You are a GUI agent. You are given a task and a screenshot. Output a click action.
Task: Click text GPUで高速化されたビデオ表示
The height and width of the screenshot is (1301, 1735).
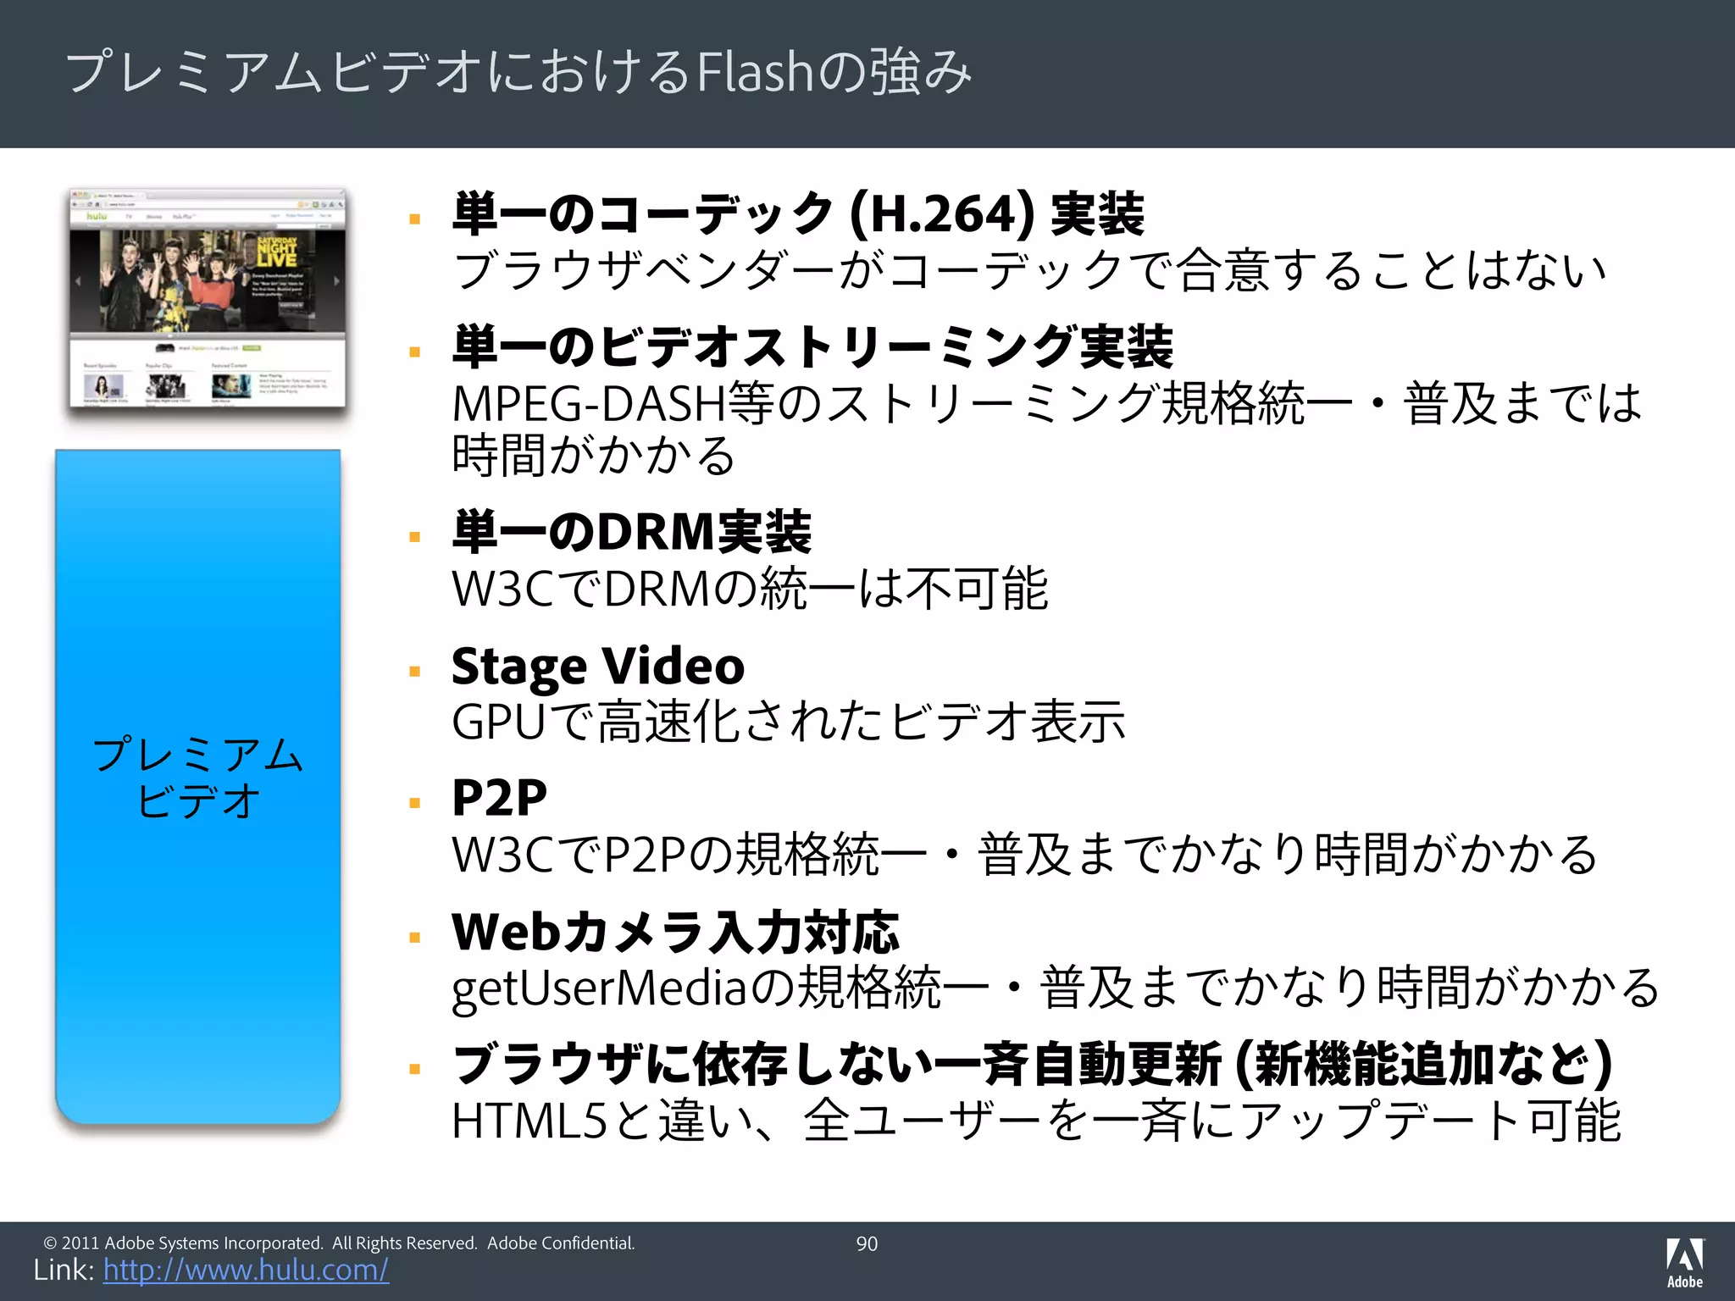pos(789,722)
